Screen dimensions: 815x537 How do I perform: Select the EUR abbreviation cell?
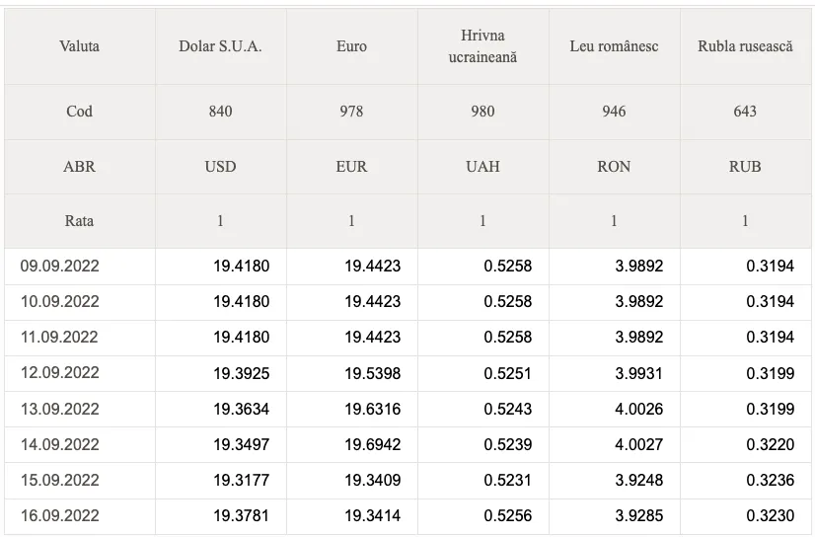point(352,167)
